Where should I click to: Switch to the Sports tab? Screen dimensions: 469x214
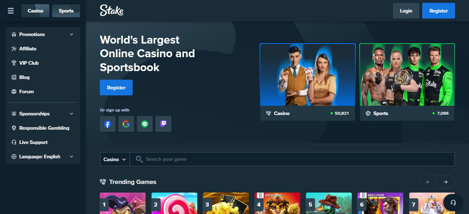click(x=66, y=11)
